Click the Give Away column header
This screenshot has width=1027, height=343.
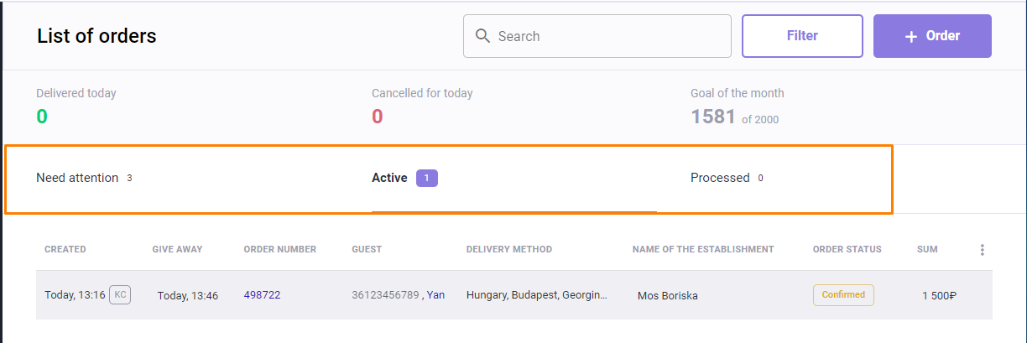coord(177,249)
